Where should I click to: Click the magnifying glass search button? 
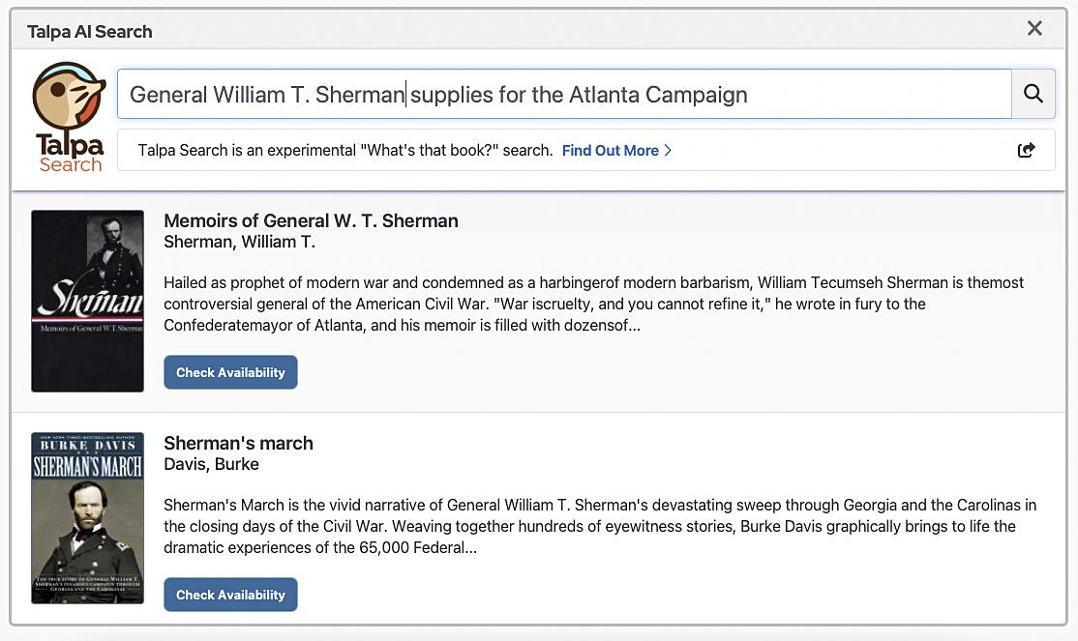tap(1033, 94)
